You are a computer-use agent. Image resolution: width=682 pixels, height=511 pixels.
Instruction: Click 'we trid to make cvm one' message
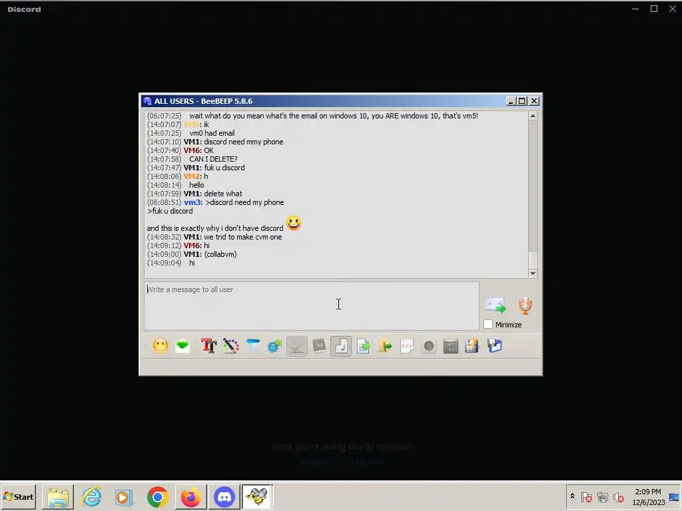click(243, 237)
